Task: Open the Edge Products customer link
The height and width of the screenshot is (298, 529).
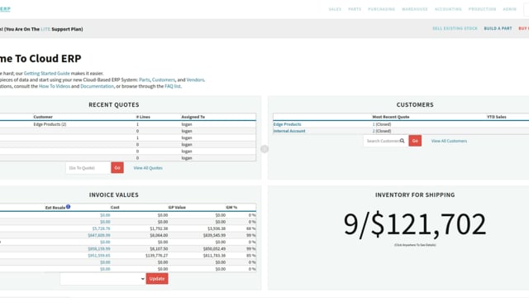Action: click(x=287, y=124)
